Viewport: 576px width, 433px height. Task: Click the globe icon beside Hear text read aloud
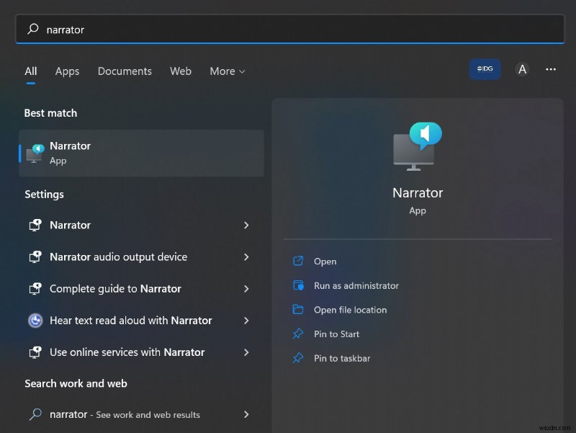[x=35, y=321]
